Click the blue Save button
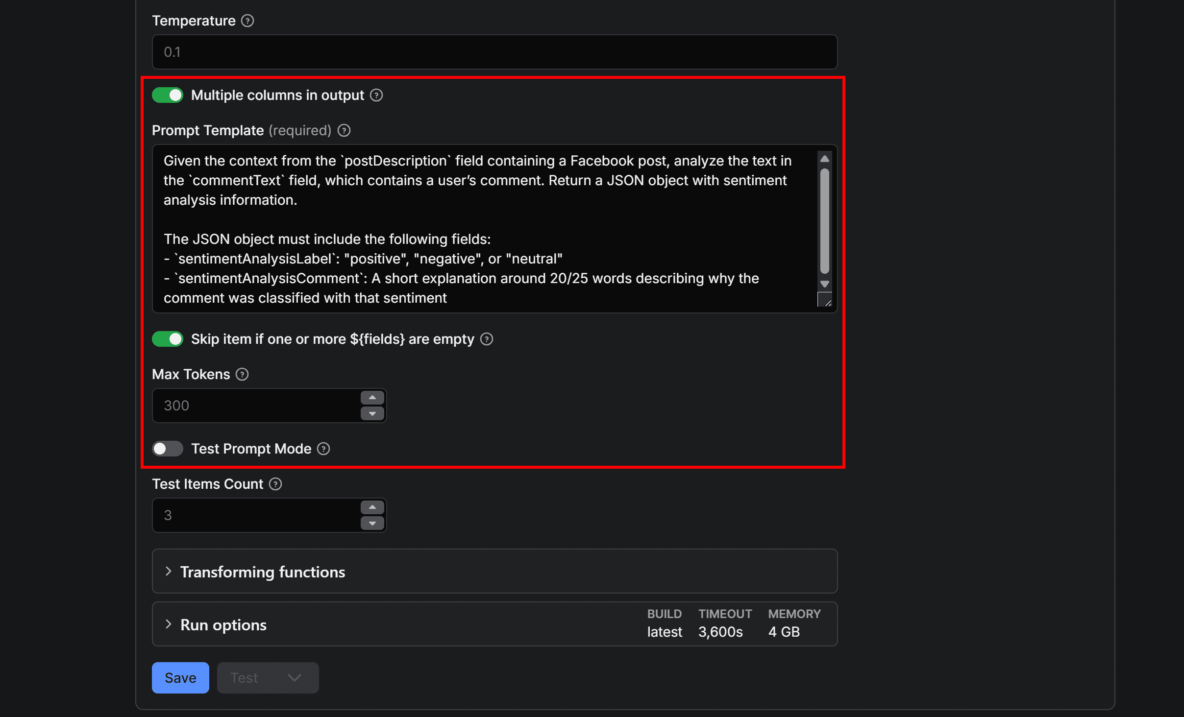Screen dimensions: 1184x717 [x=180, y=678]
